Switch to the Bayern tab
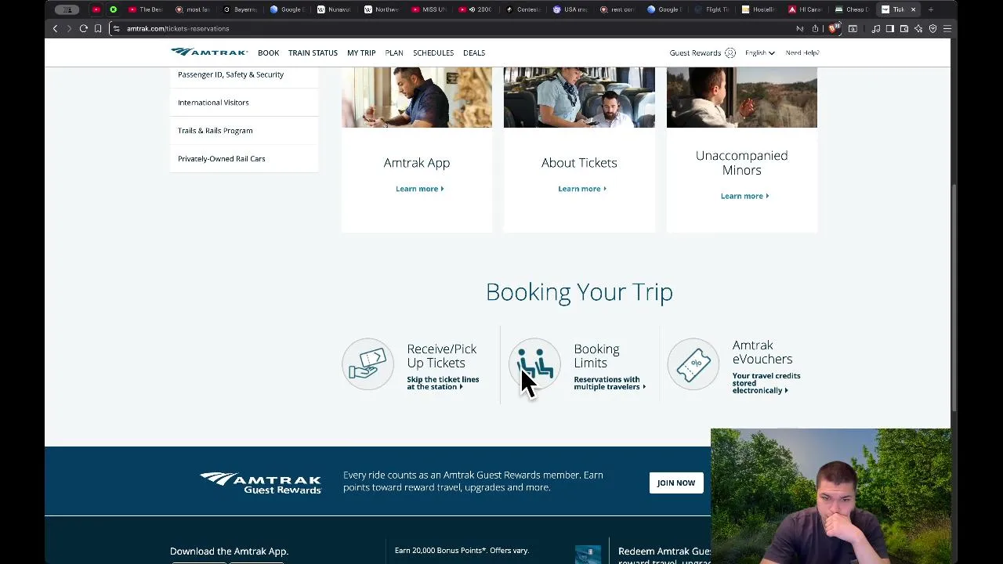Image resolution: width=1003 pixels, height=564 pixels. point(241,9)
